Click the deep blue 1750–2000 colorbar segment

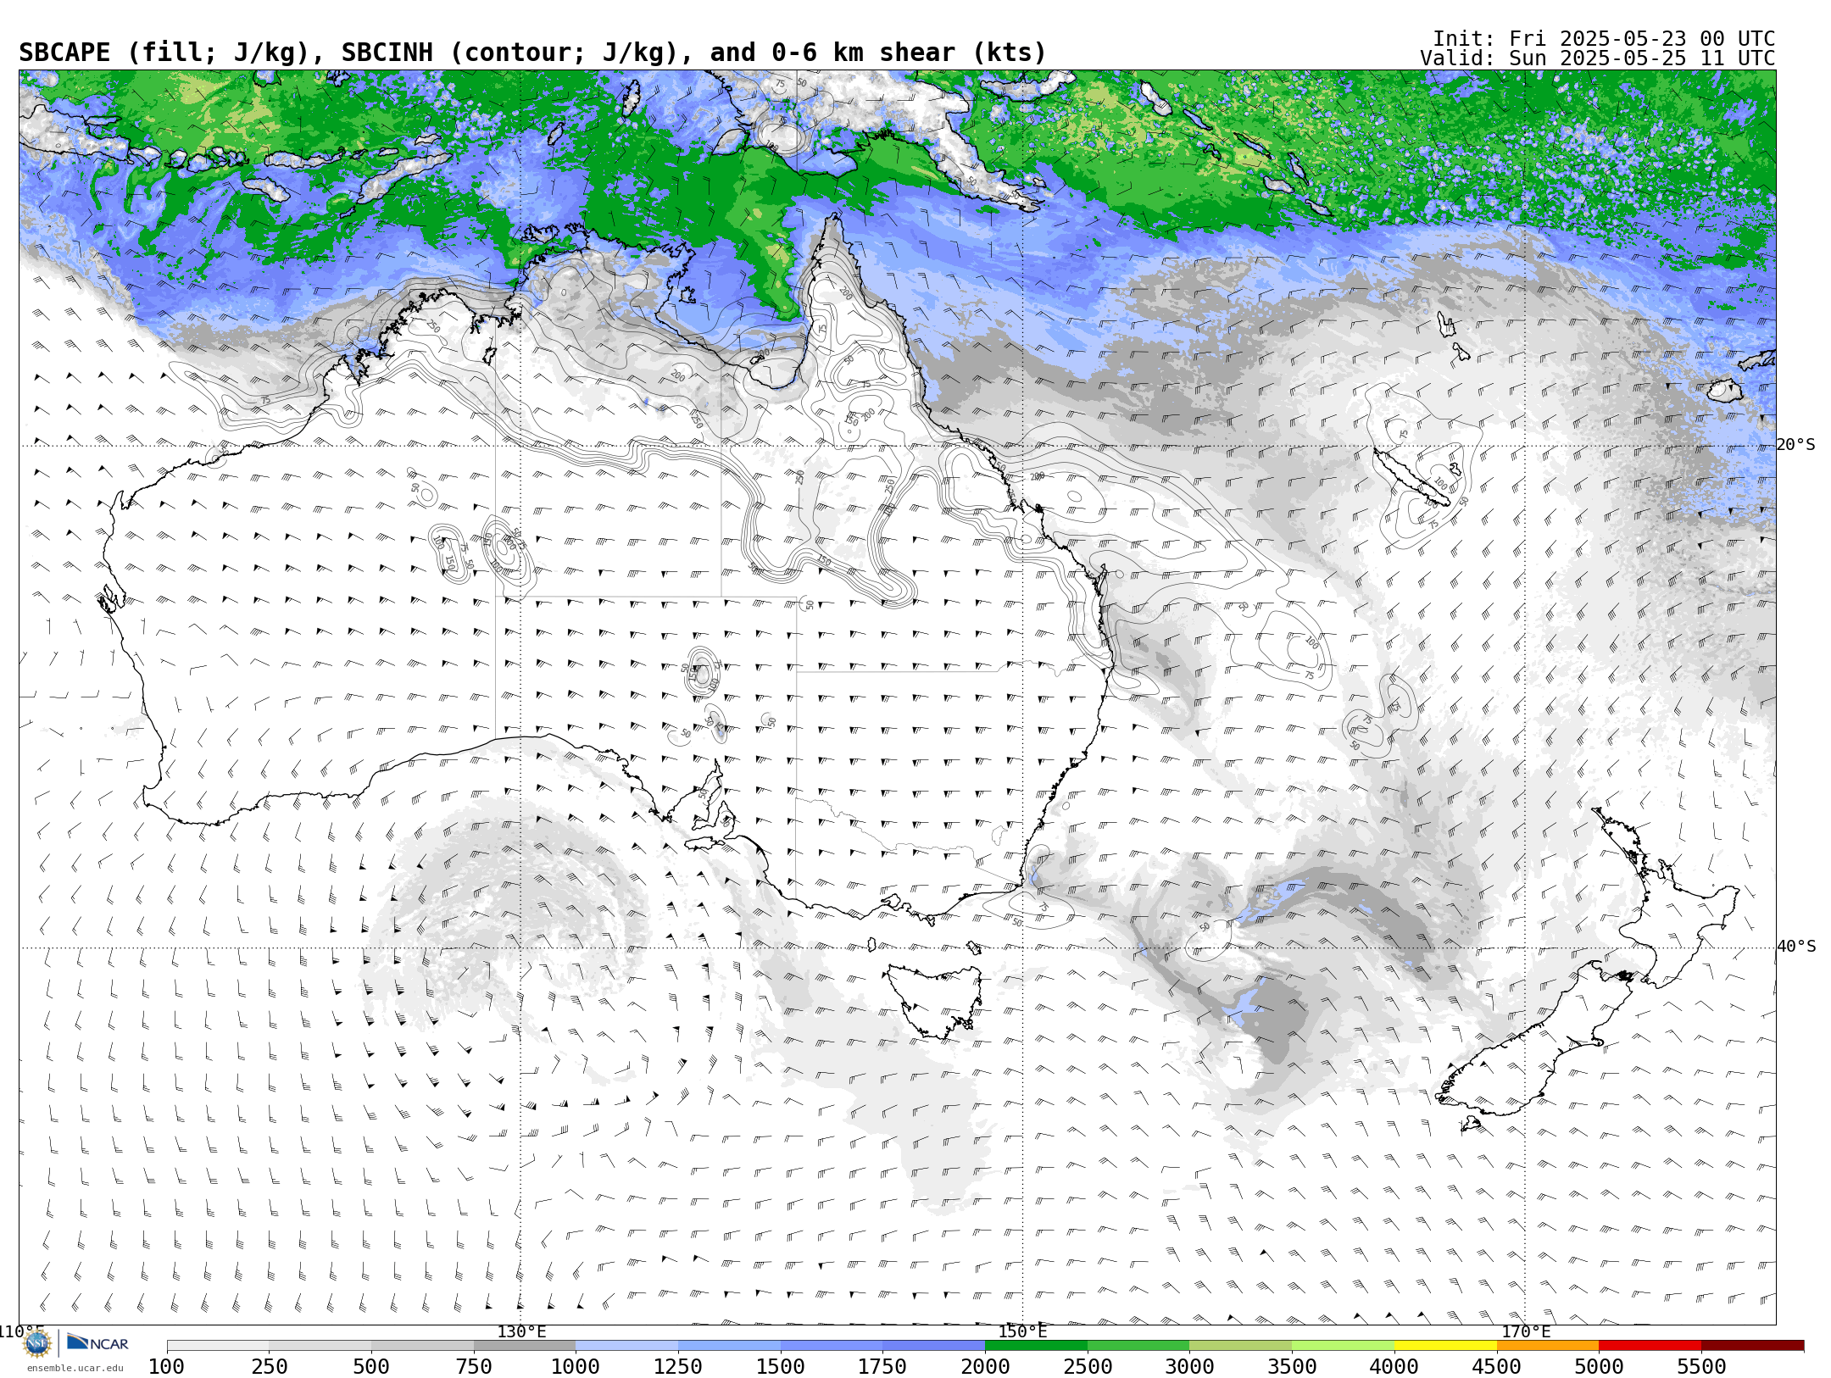point(934,1346)
